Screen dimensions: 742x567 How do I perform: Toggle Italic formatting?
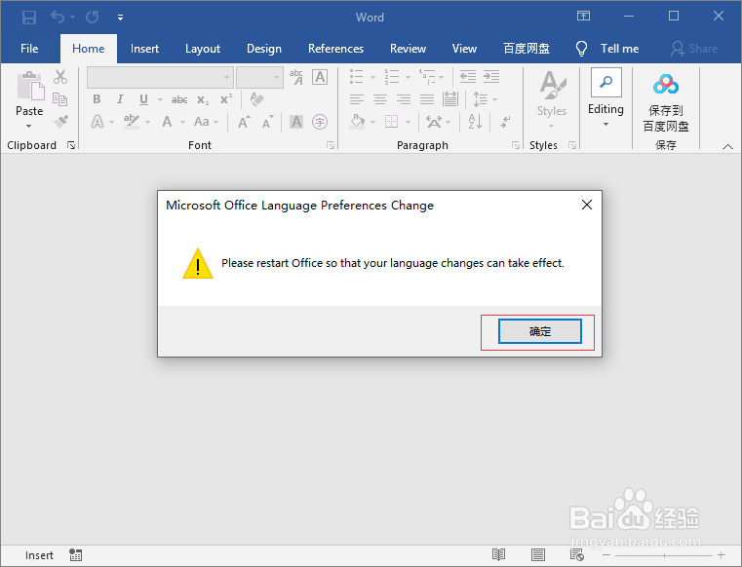[x=120, y=99]
